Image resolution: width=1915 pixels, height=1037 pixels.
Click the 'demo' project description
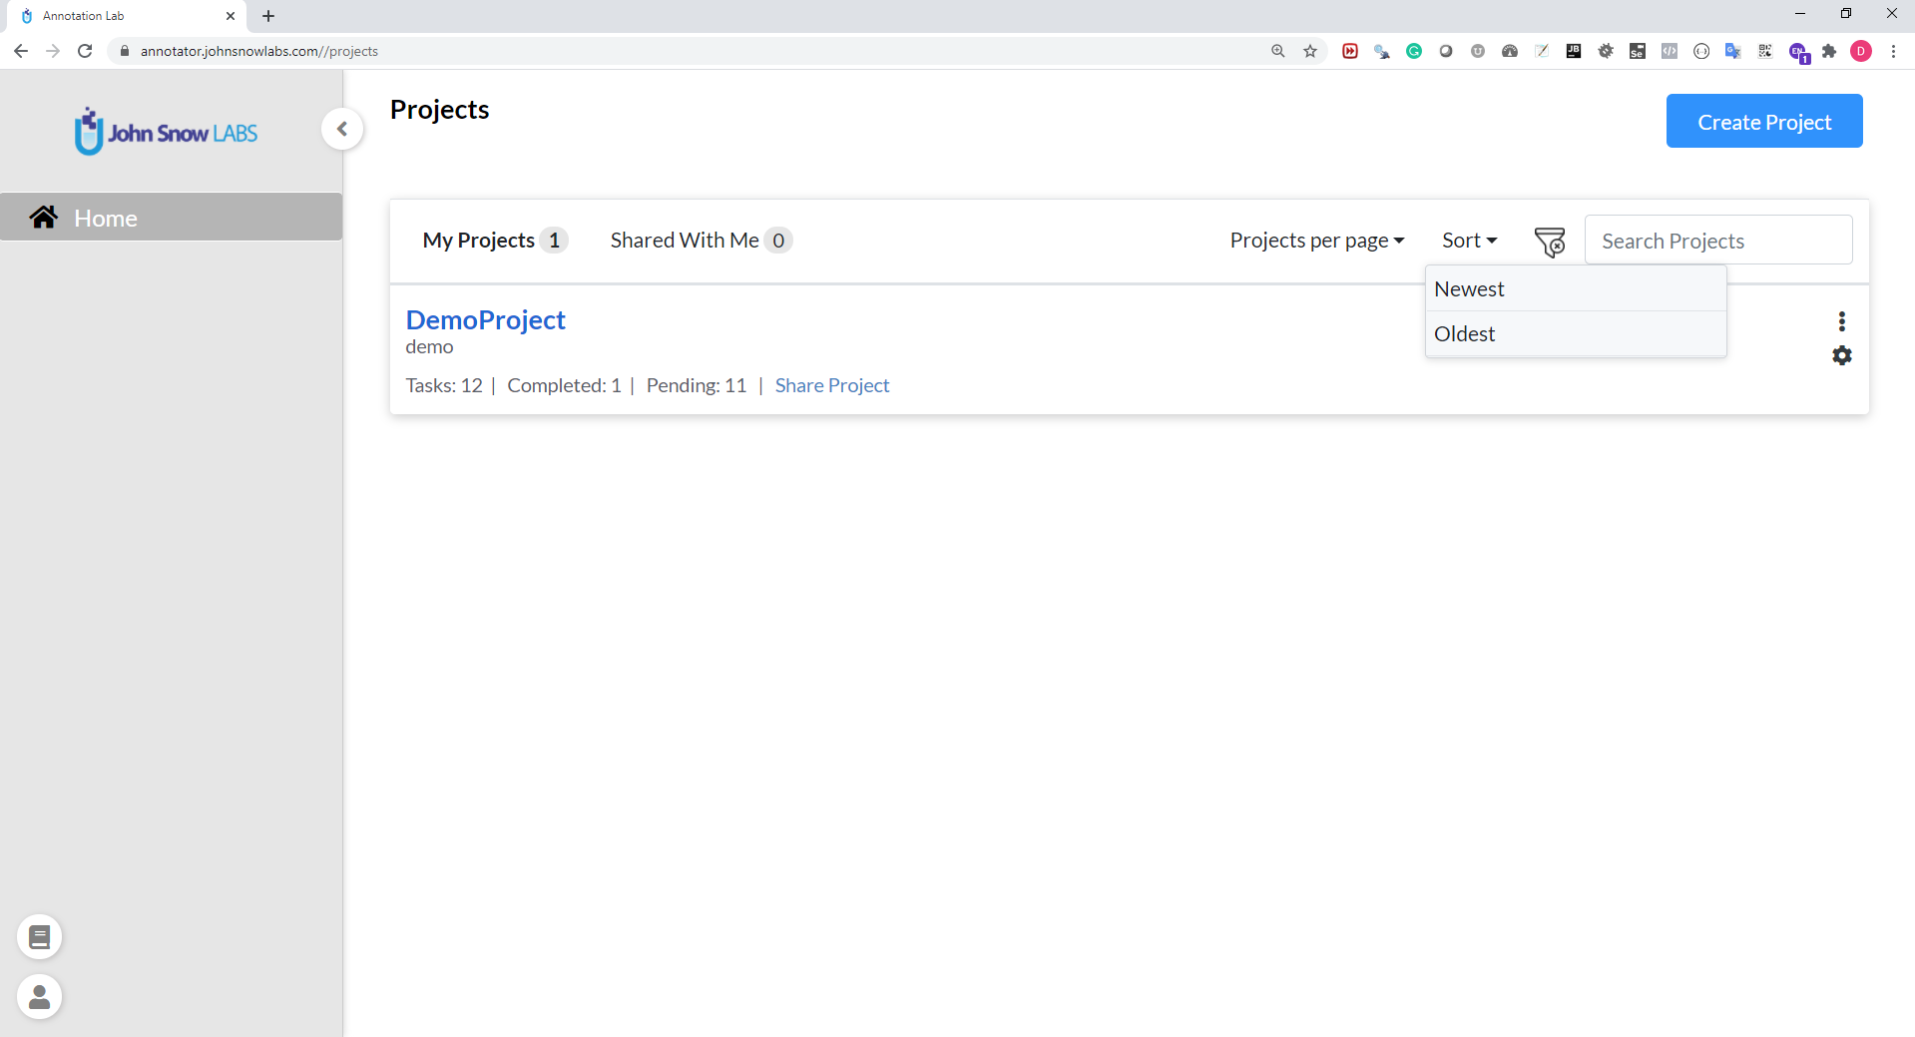[x=429, y=347]
